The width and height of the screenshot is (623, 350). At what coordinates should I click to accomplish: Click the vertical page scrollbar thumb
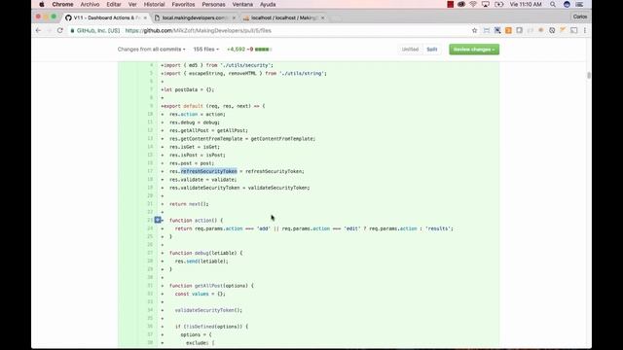(588, 76)
